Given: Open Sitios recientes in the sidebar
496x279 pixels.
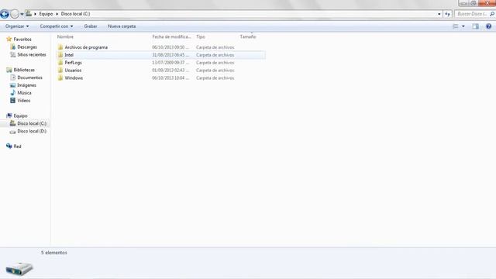Looking at the screenshot, I should click(x=32, y=54).
